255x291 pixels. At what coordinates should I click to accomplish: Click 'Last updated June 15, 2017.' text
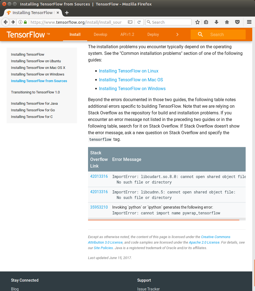pyautogui.click(x=110, y=258)
